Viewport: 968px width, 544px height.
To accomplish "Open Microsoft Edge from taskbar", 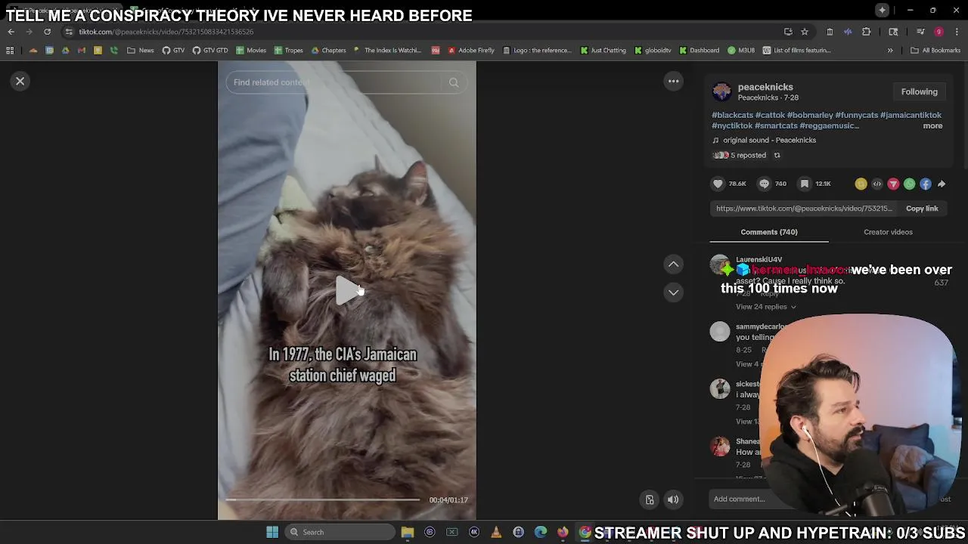I will [541, 532].
